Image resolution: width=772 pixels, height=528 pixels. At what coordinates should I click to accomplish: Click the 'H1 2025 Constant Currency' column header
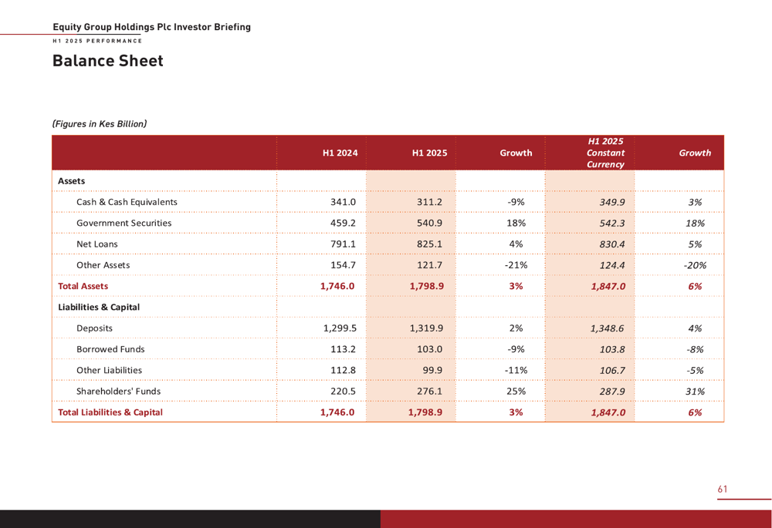[x=605, y=153]
